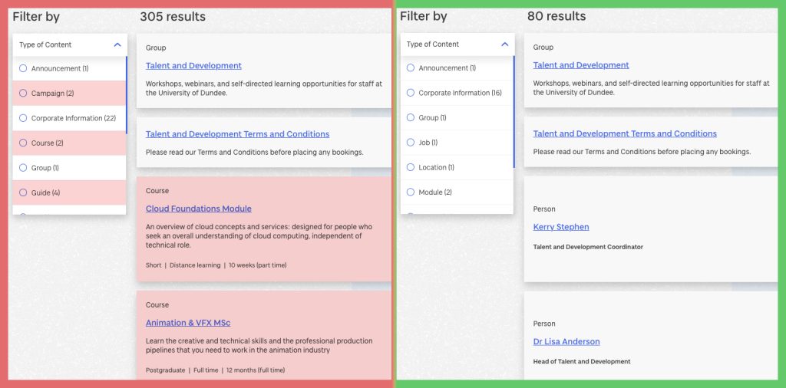Collapse Type of Content in 80 results panel

click(x=504, y=44)
